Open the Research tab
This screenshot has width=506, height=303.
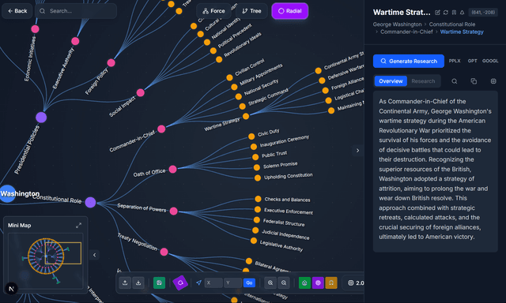pyautogui.click(x=423, y=81)
